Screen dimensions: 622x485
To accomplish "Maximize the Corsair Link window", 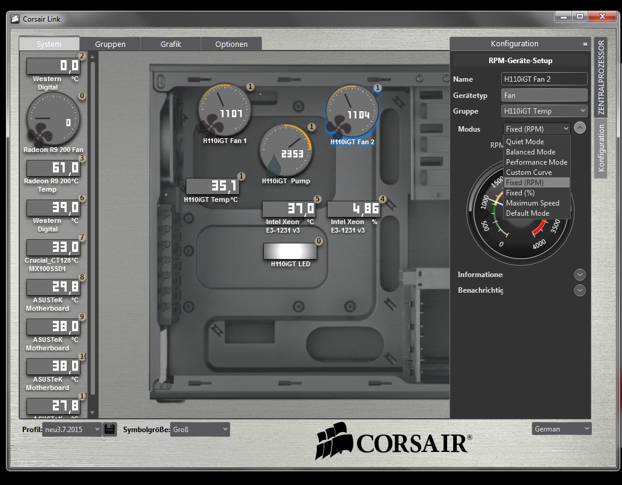I will coord(580,16).
